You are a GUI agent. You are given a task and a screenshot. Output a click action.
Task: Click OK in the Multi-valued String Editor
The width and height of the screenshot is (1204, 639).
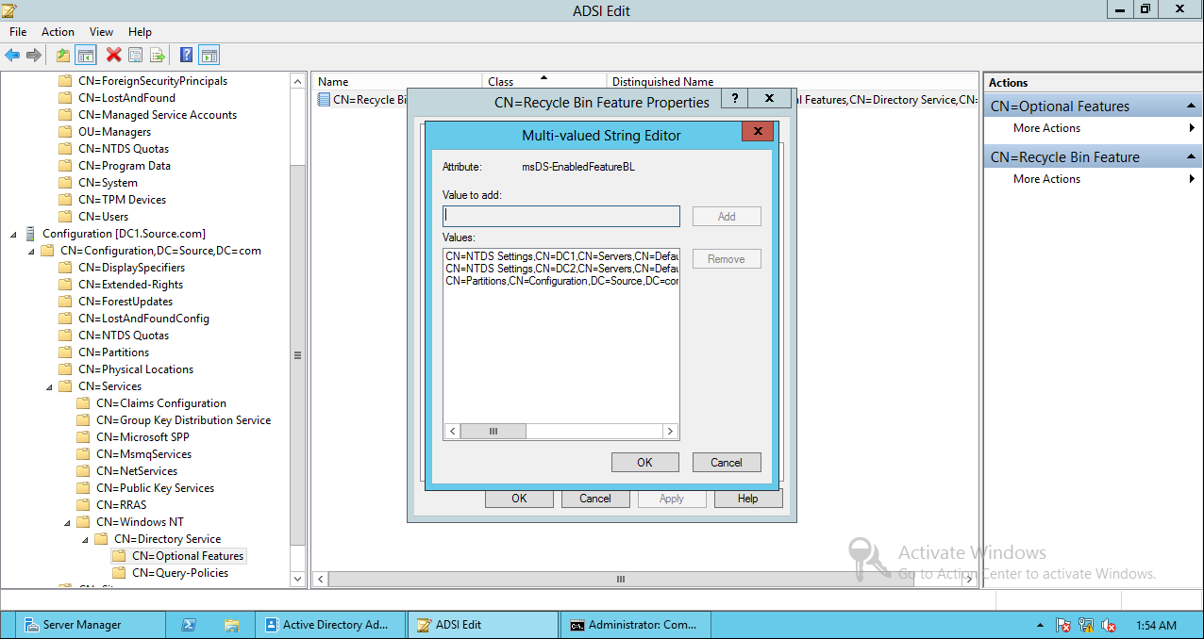[644, 462]
